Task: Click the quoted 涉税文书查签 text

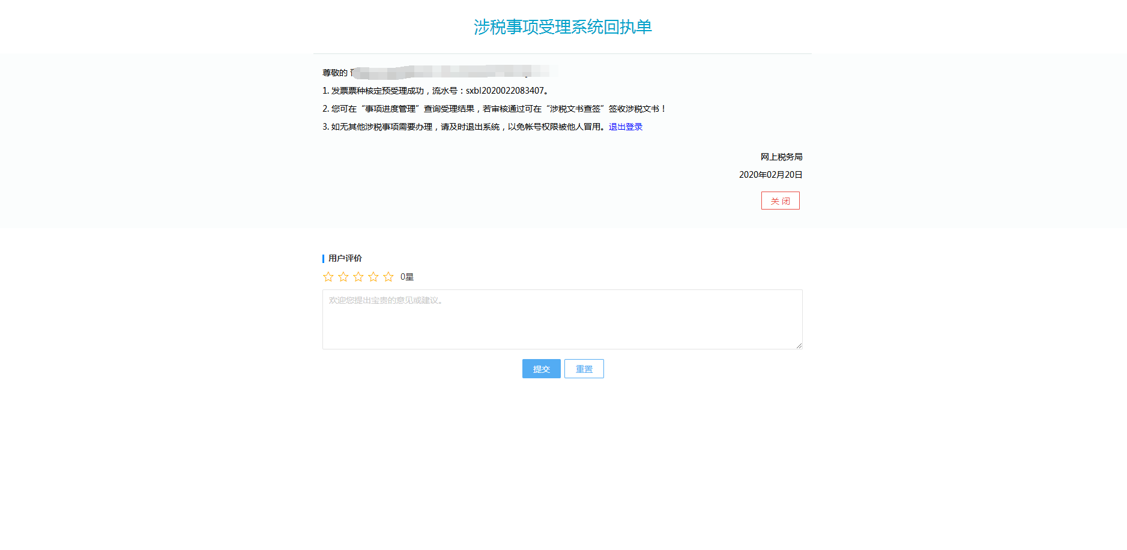Action: [x=575, y=109]
